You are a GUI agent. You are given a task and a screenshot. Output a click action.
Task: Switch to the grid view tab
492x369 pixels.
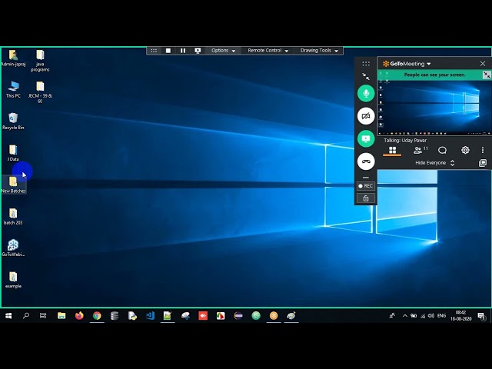pyautogui.click(x=392, y=151)
